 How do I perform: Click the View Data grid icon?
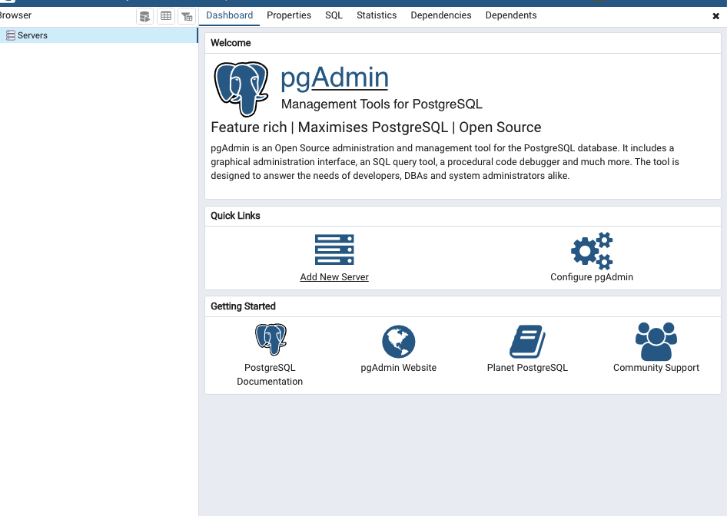pyautogui.click(x=166, y=16)
